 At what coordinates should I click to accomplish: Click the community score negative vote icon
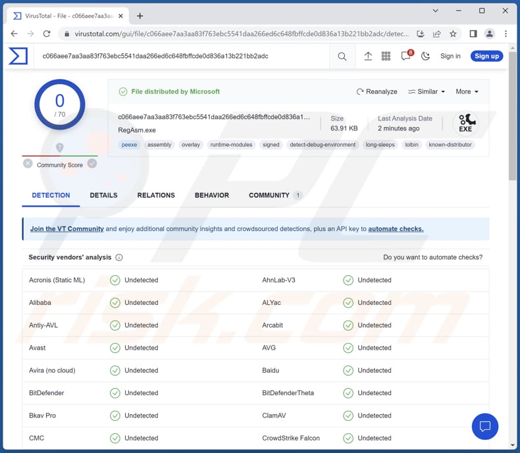pyautogui.click(x=28, y=163)
